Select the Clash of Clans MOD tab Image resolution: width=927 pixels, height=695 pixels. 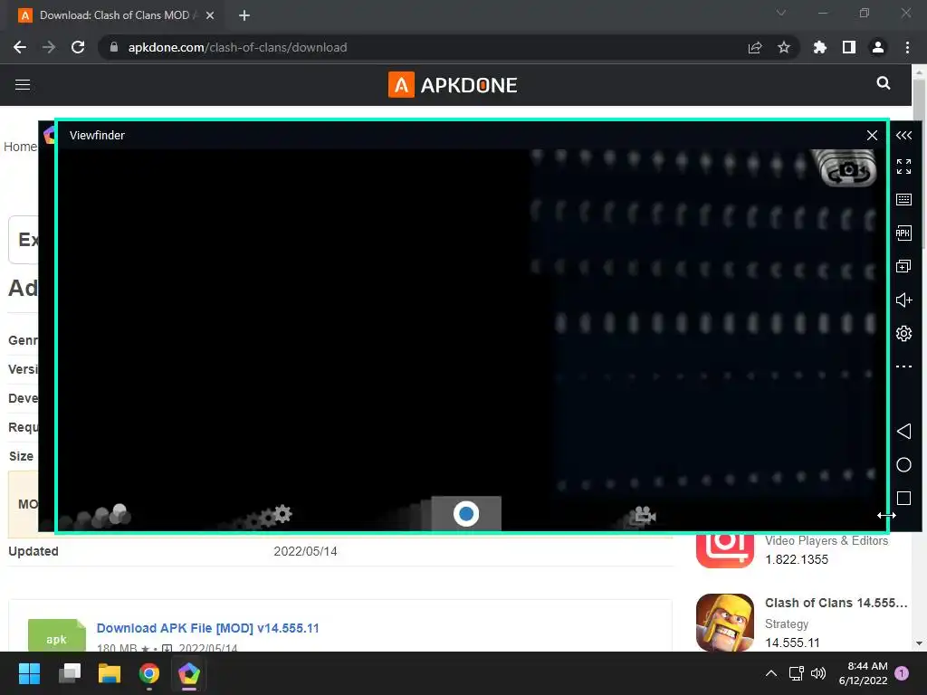(x=115, y=15)
